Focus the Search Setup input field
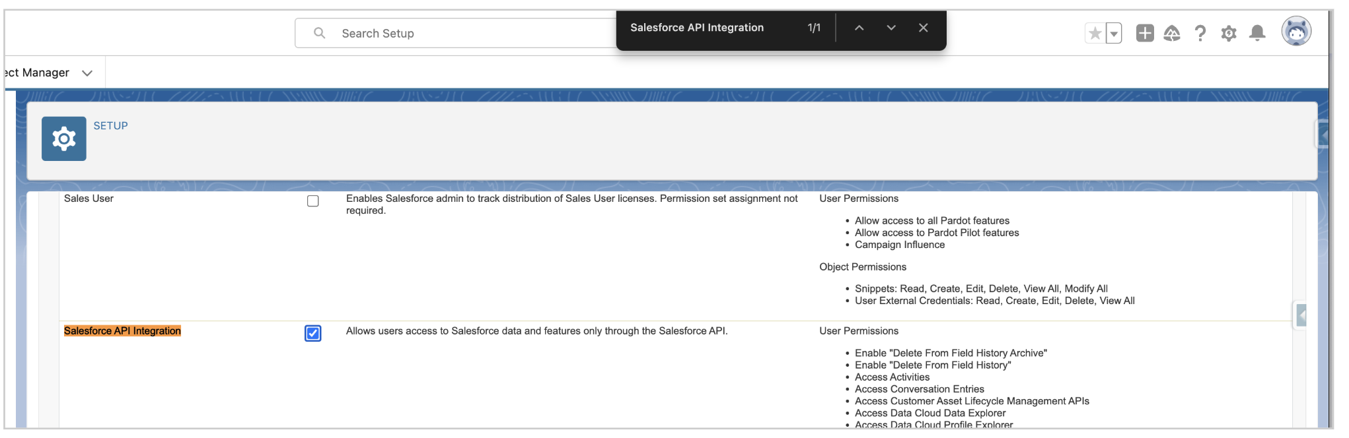Image resolution: width=1349 pixels, height=438 pixels. point(456,33)
